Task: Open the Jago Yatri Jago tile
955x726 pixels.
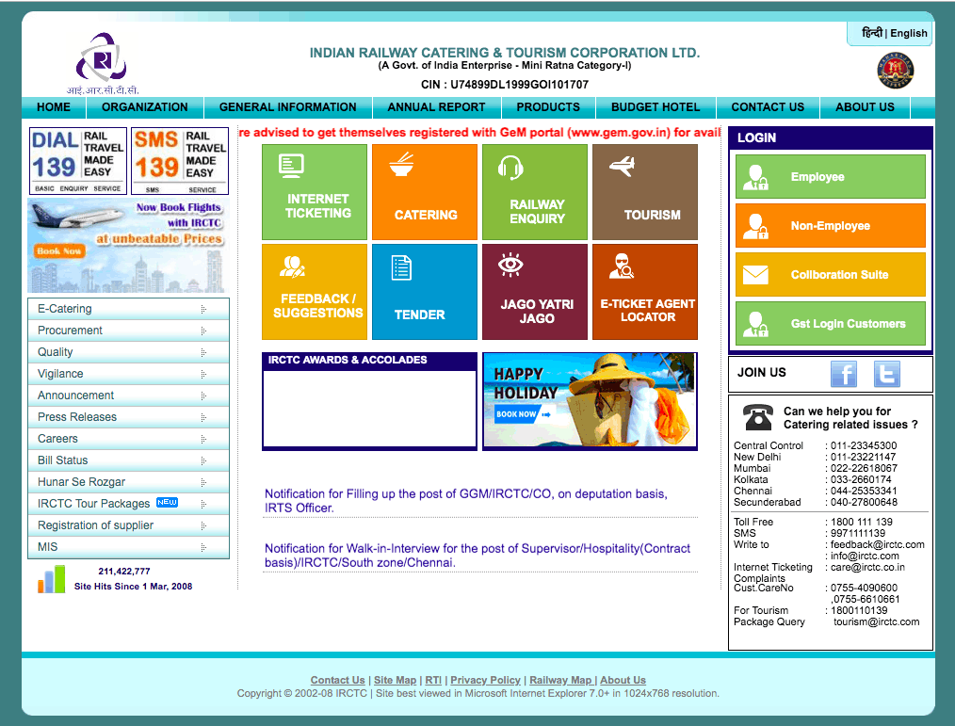Action: click(536, 292)
